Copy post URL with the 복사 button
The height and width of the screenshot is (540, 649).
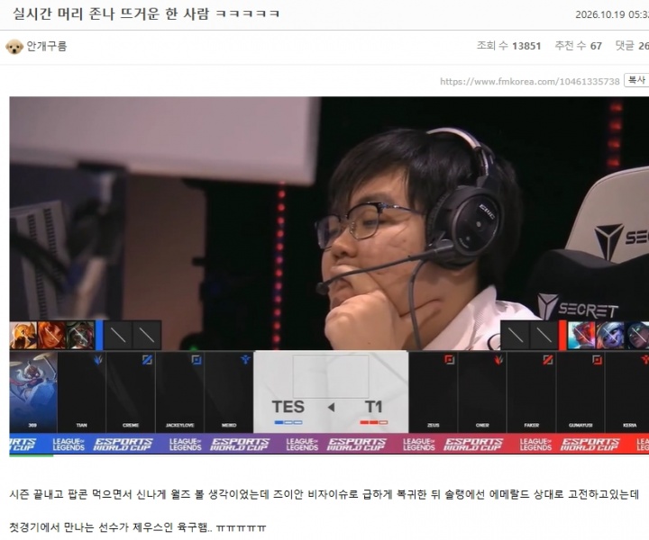pos(636,80)
